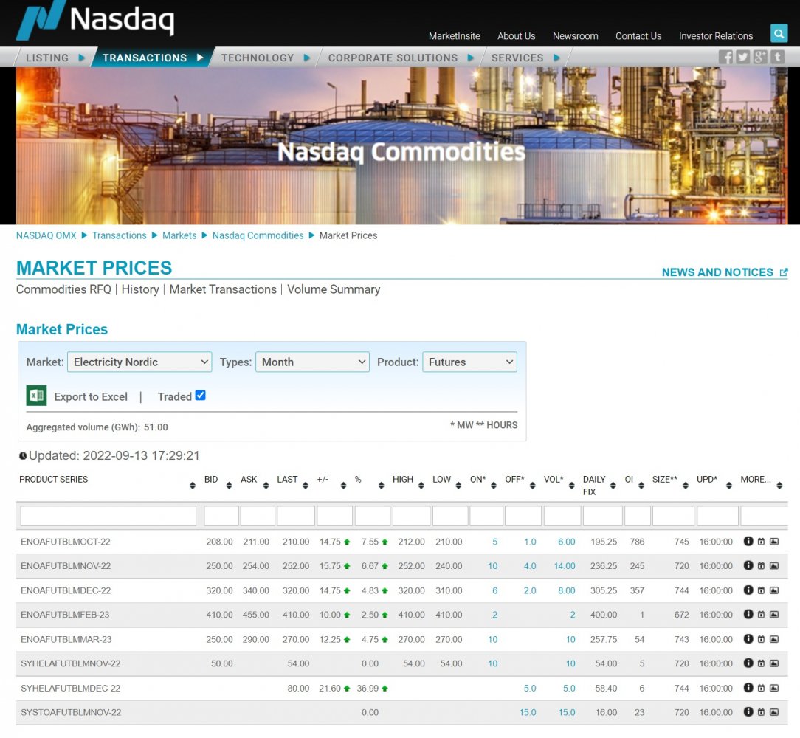Open the TRANSACTIONS navigation tab
This screenshot has height=738, width=800.
click(152, 58)
